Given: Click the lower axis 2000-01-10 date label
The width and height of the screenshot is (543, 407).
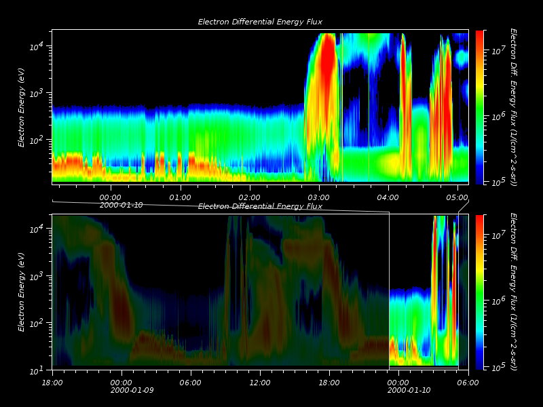Looking at the screenshot, I should click(x=409, y=391).
